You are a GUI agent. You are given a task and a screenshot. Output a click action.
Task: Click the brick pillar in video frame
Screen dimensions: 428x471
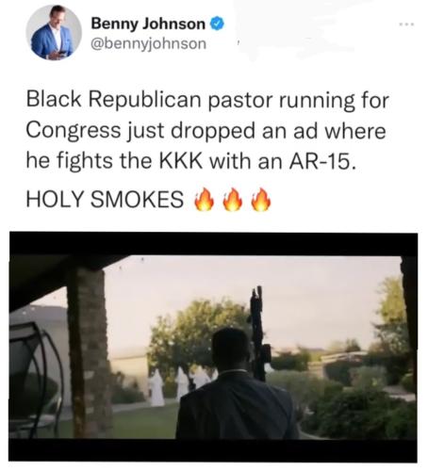90,353
